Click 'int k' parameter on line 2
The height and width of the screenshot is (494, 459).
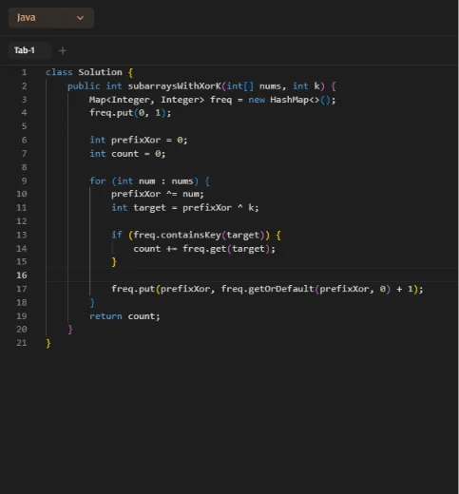[306, 86]
